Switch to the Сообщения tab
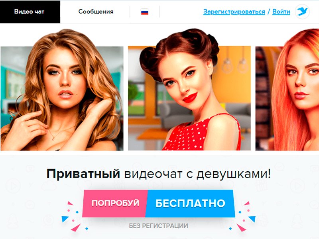The height and width of the screenshot is (239, 319). pos(96,12)
